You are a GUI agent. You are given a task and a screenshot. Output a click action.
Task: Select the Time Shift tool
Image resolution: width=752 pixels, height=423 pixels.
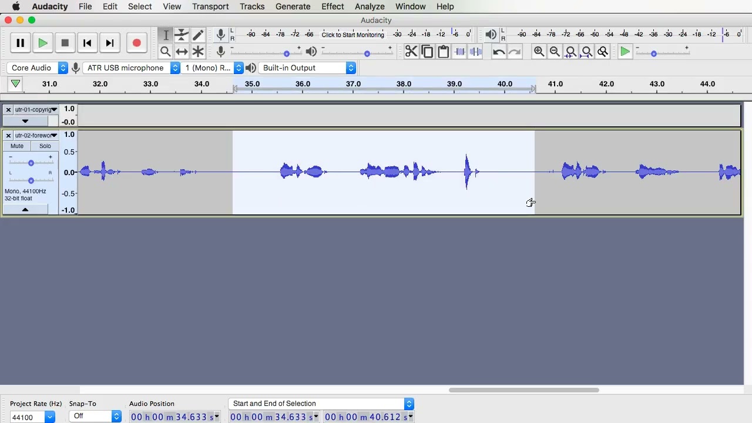(x=182, y=52)
